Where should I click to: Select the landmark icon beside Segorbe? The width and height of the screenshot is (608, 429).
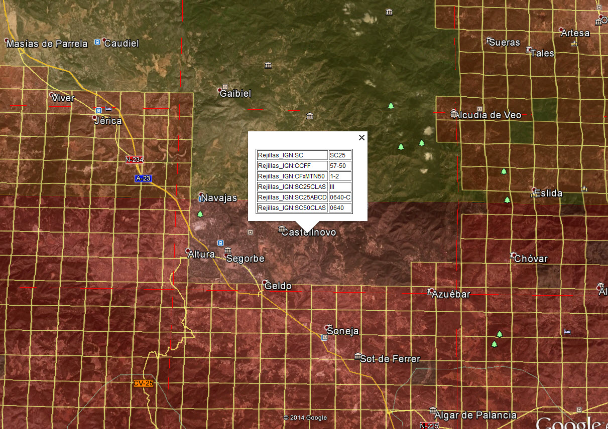click(228, 250)
